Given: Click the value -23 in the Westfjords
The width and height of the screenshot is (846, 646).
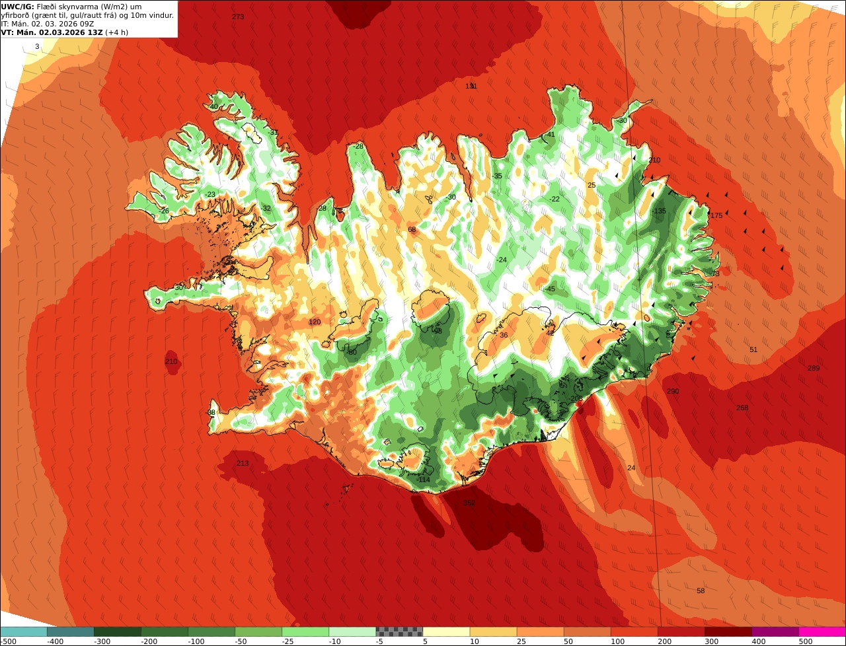Looking at the screenshot, I should pyautogui.click(x=210, y=195).
